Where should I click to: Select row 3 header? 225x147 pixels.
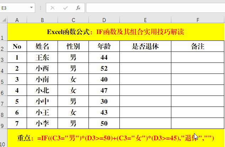pos(4,57)
